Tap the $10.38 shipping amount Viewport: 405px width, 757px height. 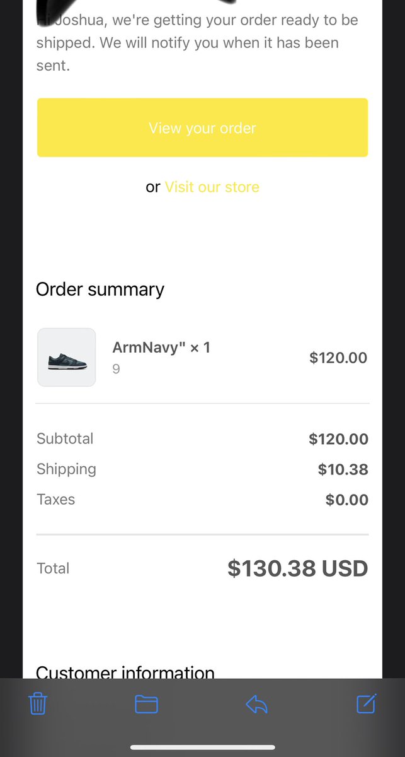tap(343, 469)
